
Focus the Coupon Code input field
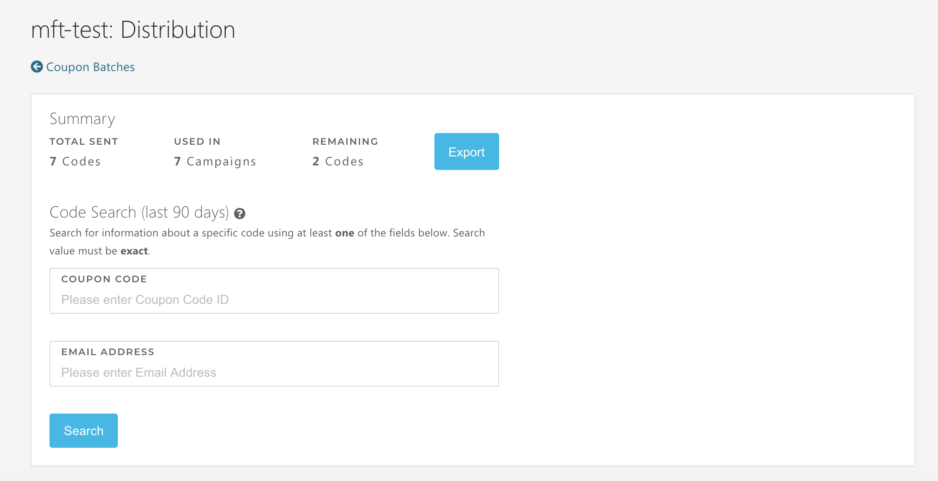[274, 300]
